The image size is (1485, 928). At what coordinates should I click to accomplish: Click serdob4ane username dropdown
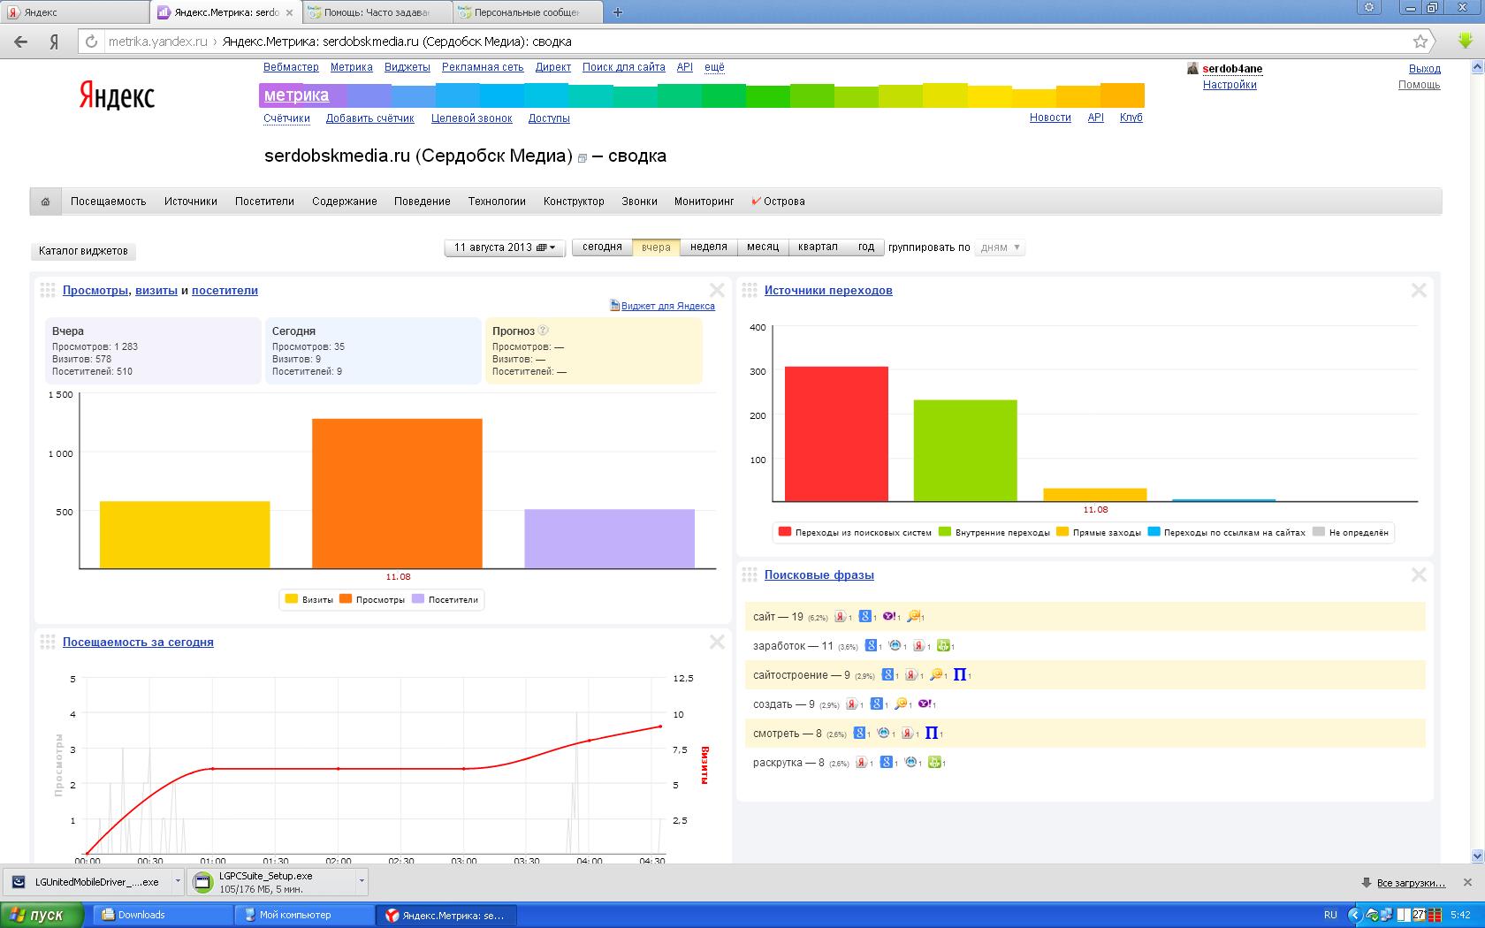click(1232, 68)
